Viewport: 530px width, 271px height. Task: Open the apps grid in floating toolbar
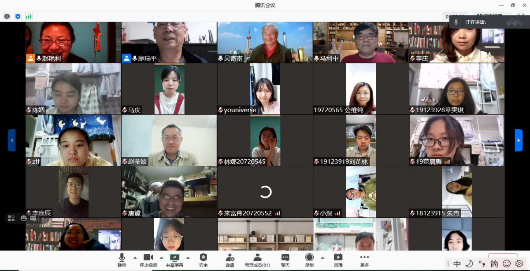click(x=11, y=218)
